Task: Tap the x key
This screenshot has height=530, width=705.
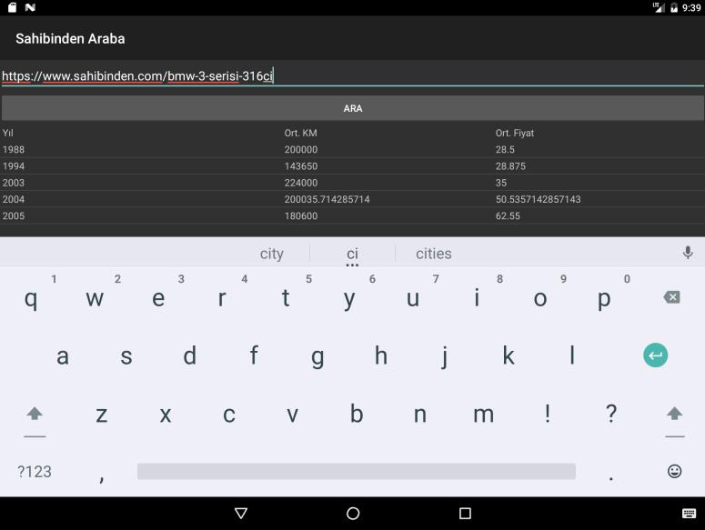Action: [166, 415]
